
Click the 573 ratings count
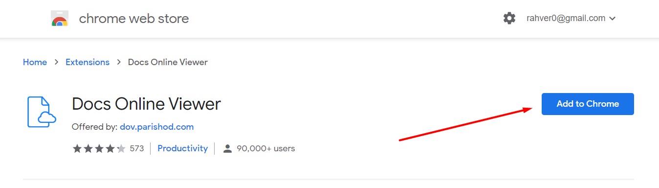pyautogui.click(x=137, y=148)
